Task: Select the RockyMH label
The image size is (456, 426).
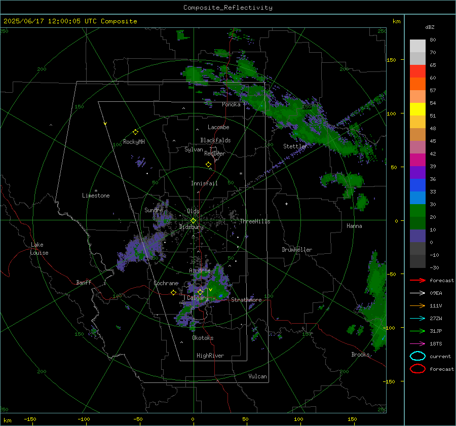Action: pyautogui.click(x=134, y=142)
